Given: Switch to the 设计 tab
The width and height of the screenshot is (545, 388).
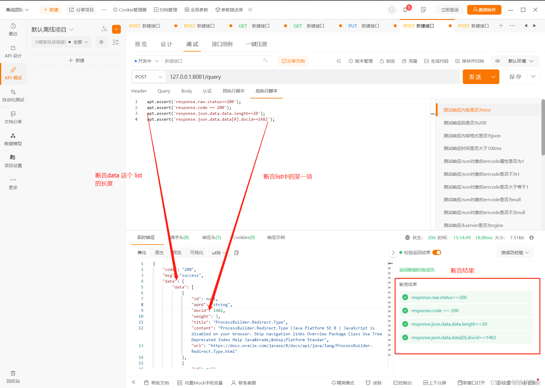Looking at the screenshot, I should (x=166, y=44).
